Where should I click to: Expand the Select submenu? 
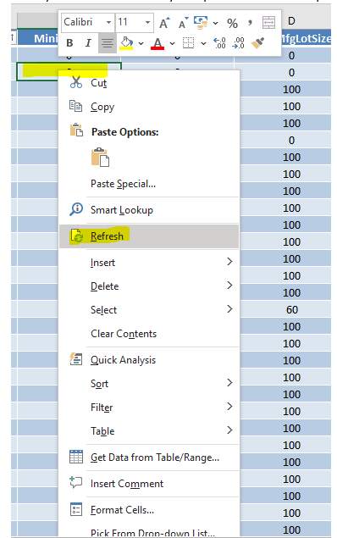149,310
